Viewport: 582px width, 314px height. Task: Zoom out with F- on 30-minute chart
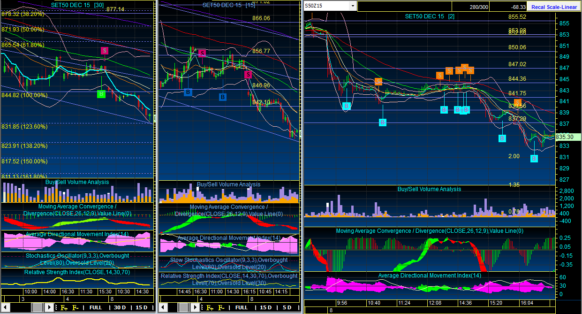pos(76,307)
